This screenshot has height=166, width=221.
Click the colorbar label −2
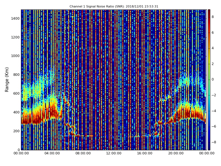[214, 95]
